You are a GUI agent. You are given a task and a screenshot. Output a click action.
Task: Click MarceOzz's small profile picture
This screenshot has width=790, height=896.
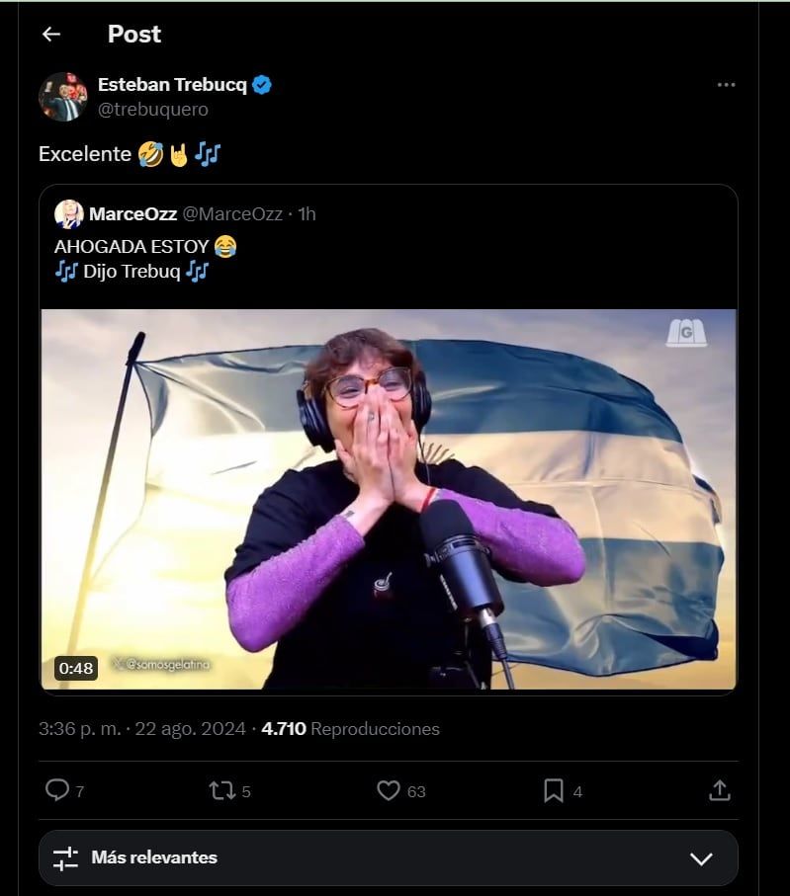(x=69, y=212)
